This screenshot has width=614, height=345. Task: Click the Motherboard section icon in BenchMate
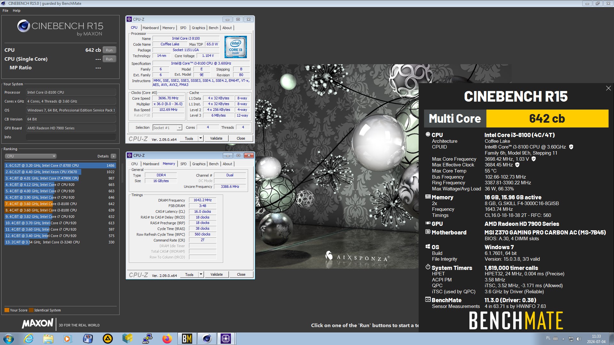point(428,232)
